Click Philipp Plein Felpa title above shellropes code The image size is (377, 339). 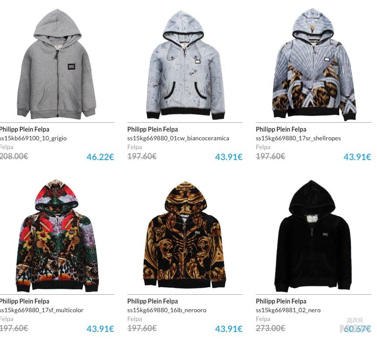pos(281,129)
